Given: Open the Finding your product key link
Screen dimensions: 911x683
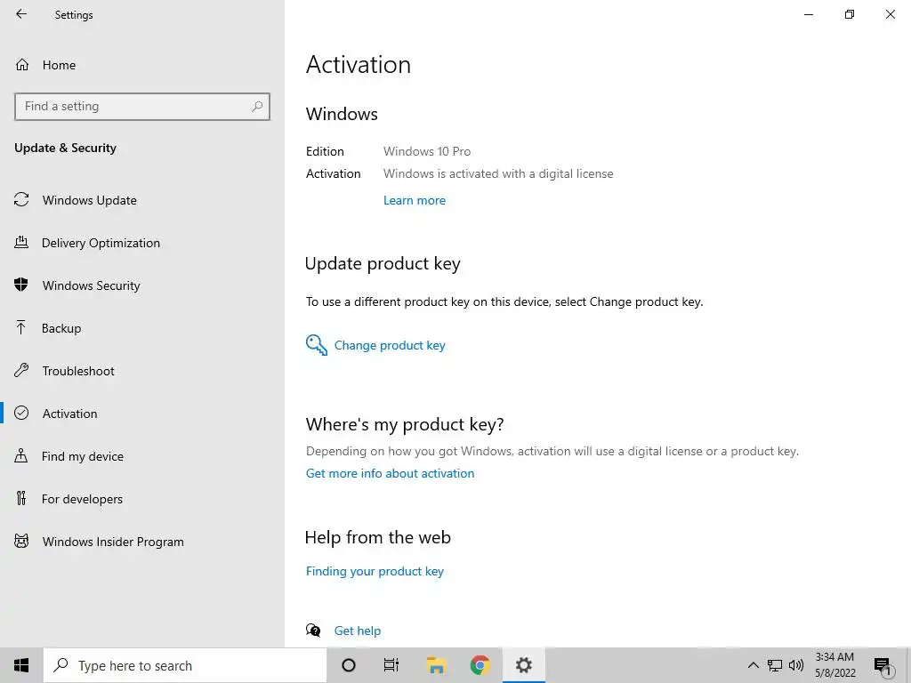Looking at the screenshot, I should (x=375, y=571).
